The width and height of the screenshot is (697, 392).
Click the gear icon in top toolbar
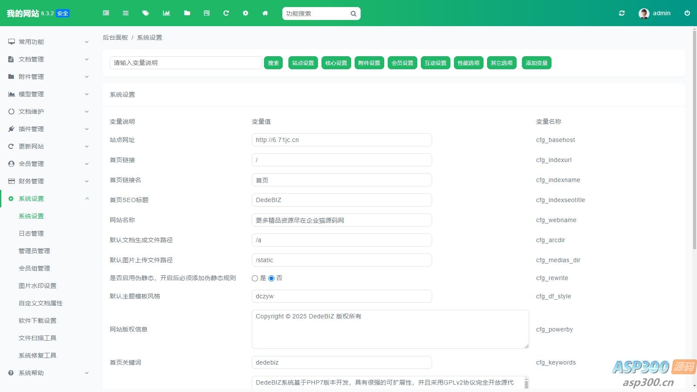[245, 13]
